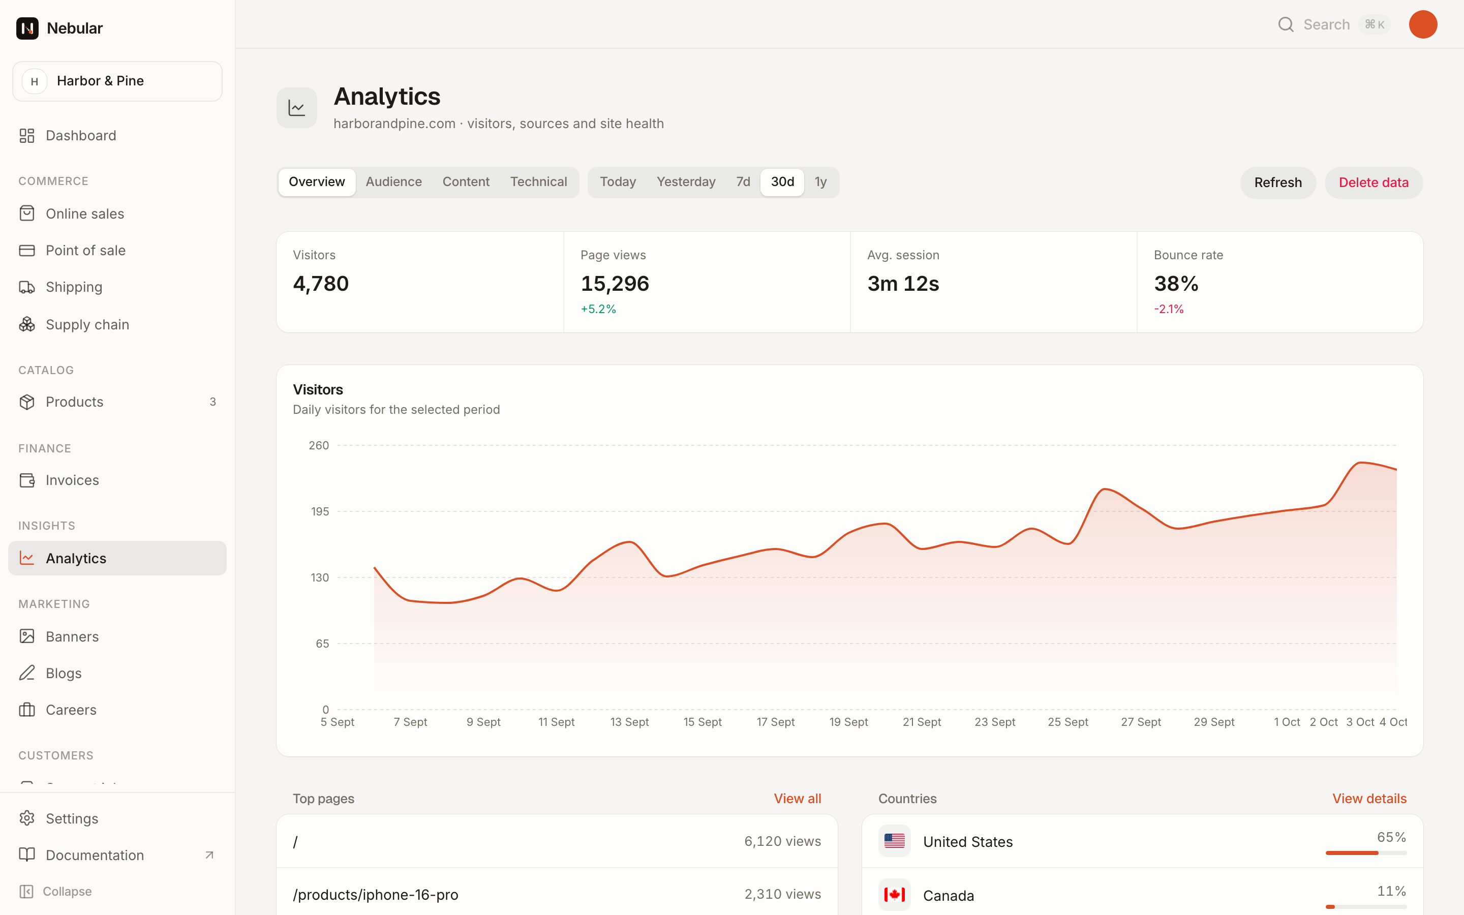Viewport: 1464px width, 915px height.
Task: Open the Shipping page
Action: 117,287
